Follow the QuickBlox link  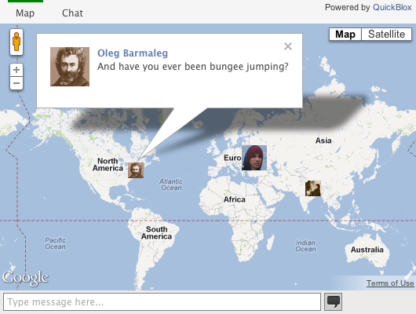coord(392,7)
